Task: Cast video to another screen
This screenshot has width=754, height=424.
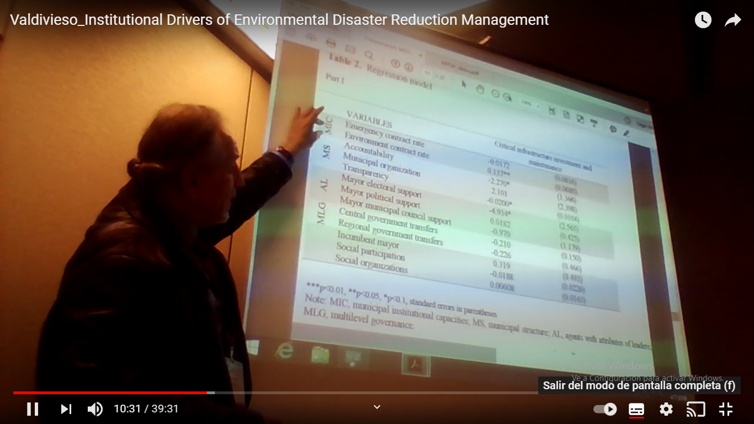Action: pyautogui.click(x=696, y=409)
